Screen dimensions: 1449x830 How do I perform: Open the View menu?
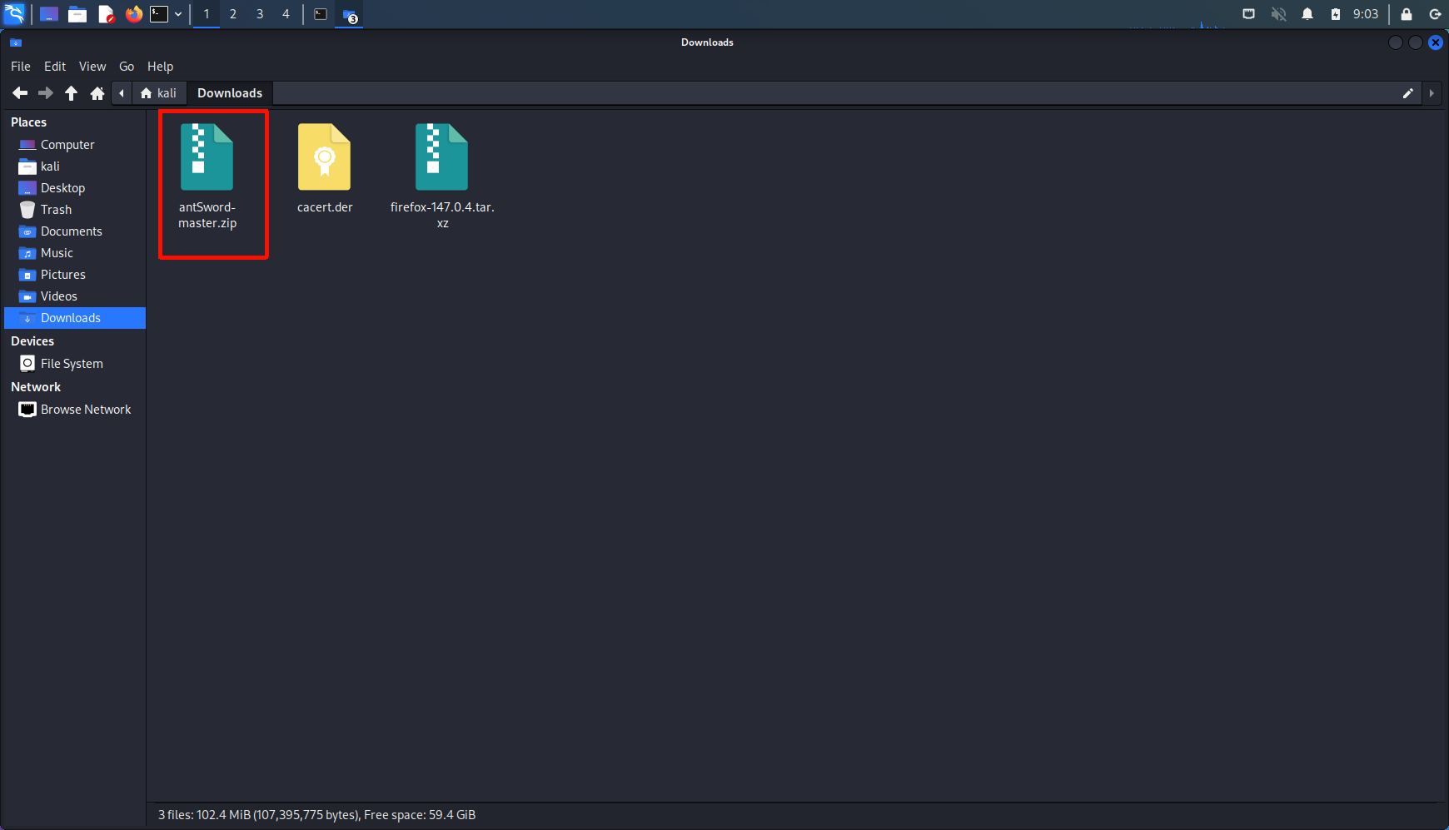[x=92, y=67]
